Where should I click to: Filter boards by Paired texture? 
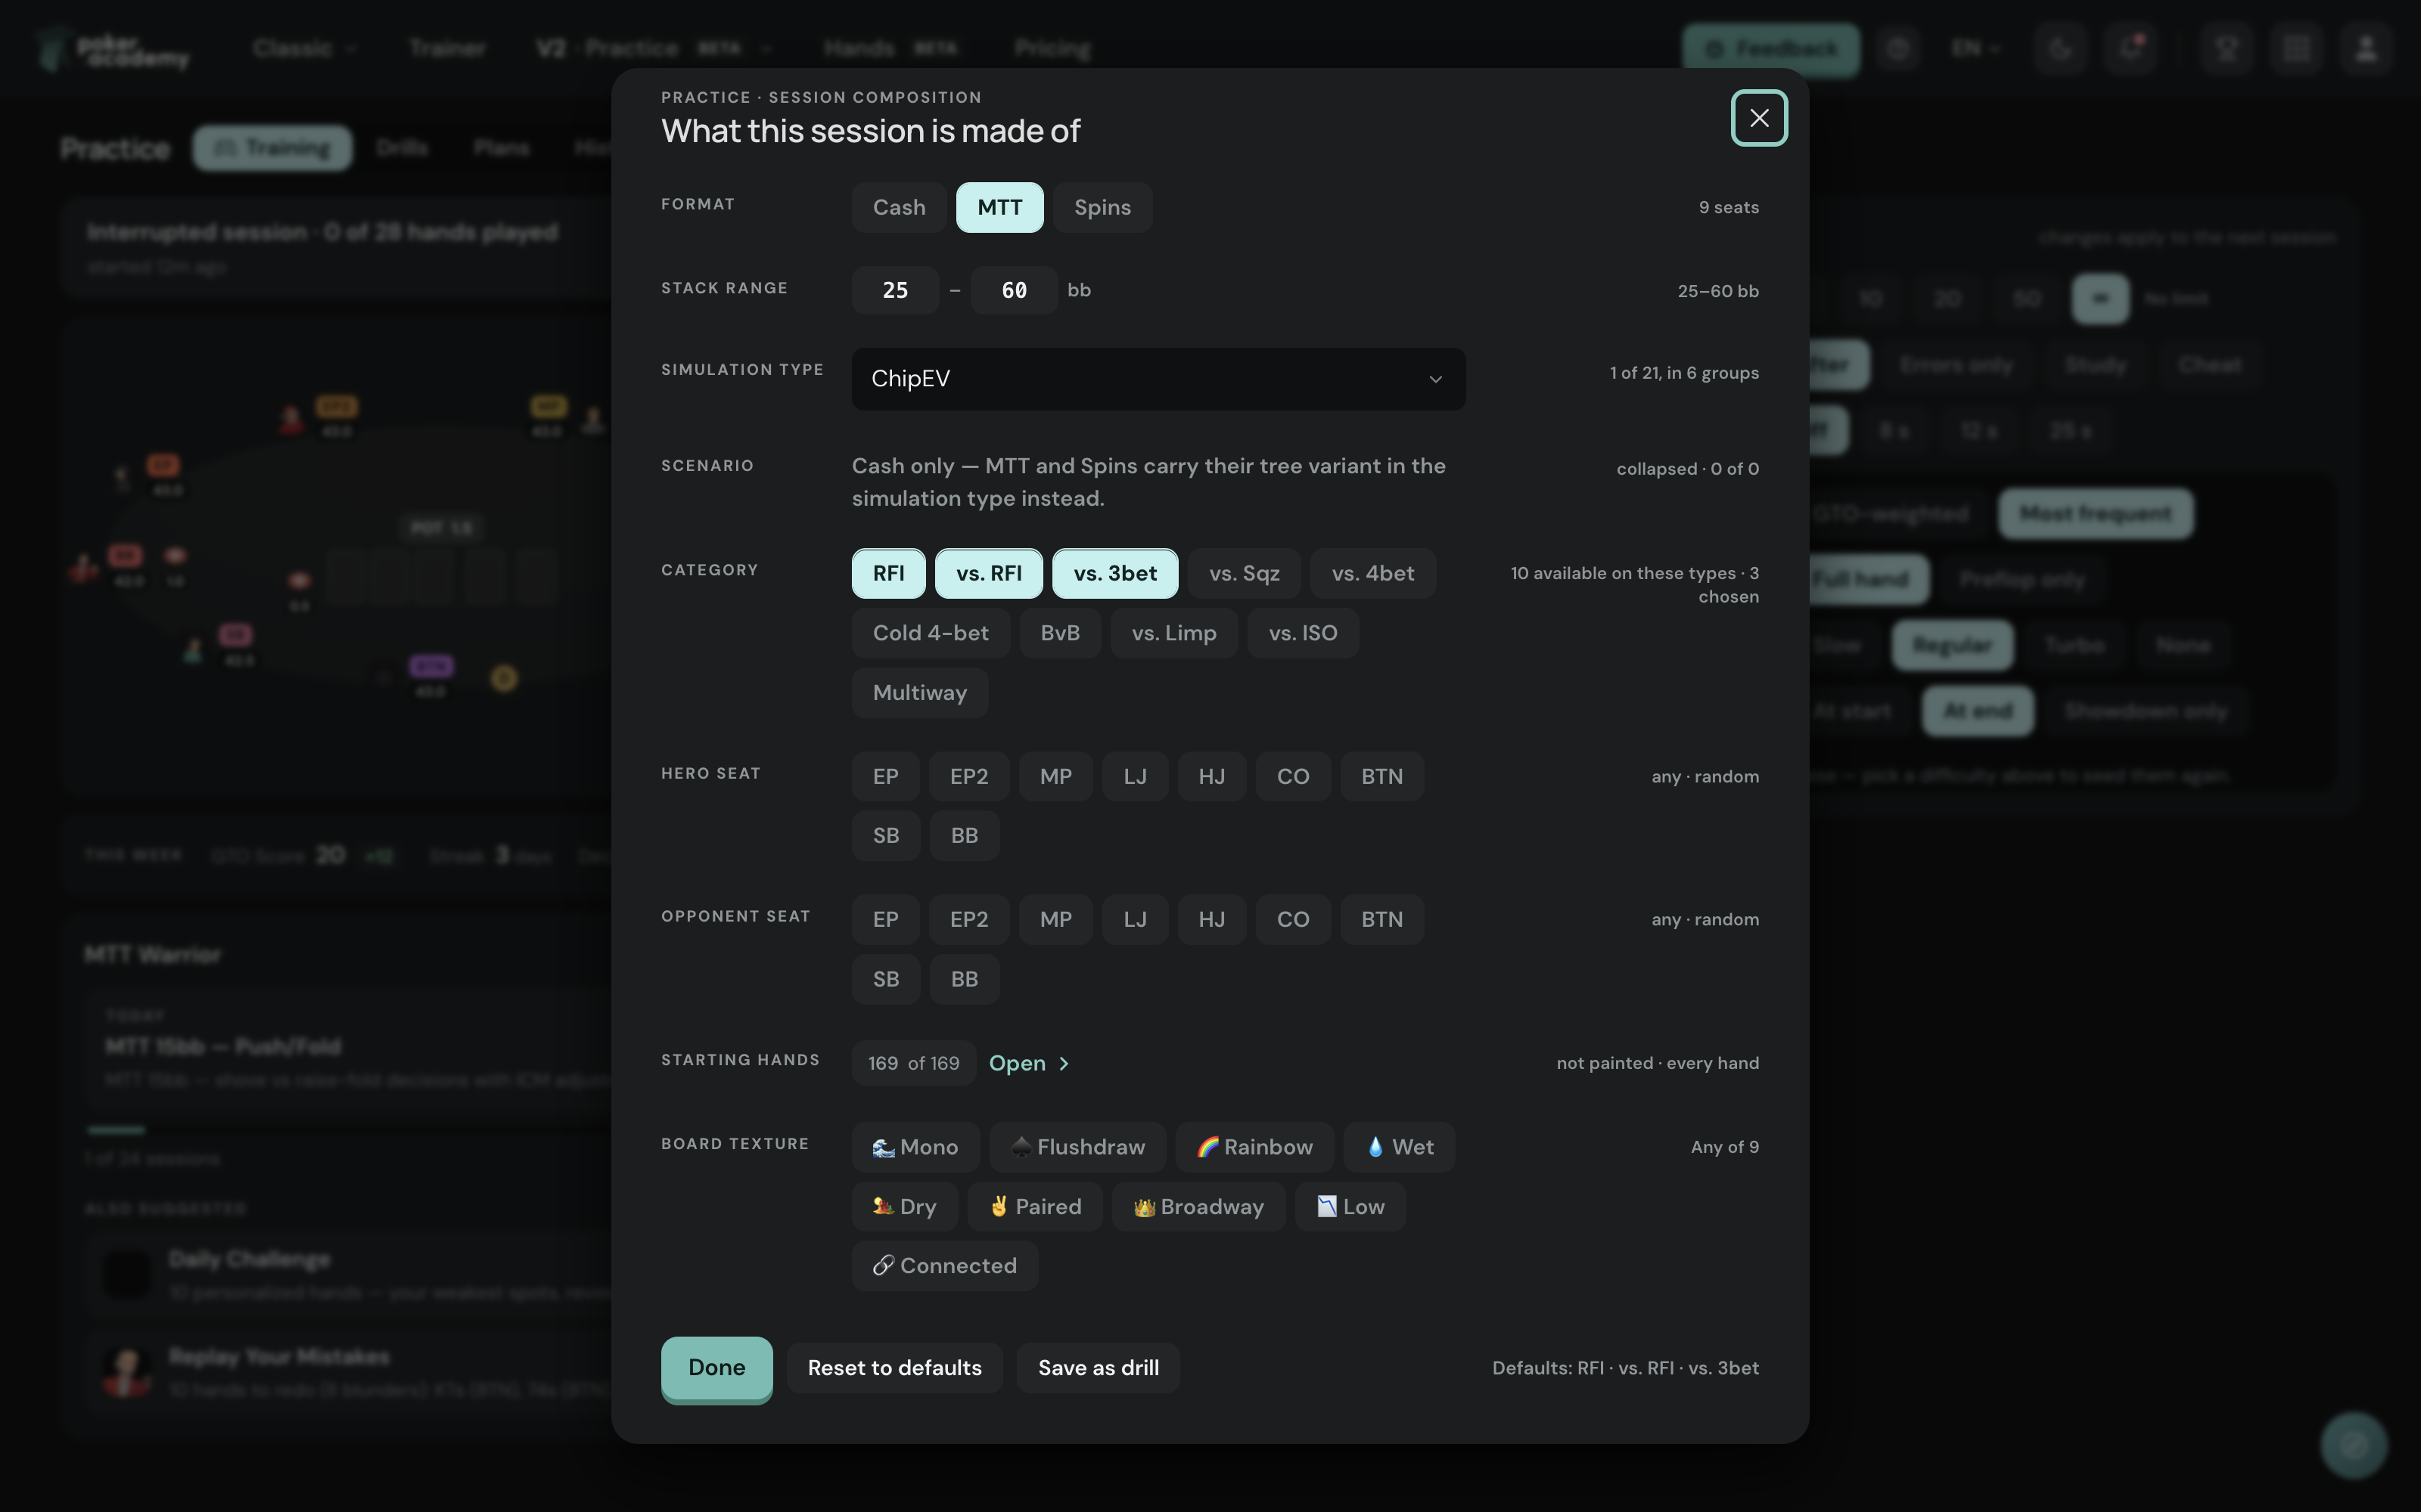click(1034, 1207)
